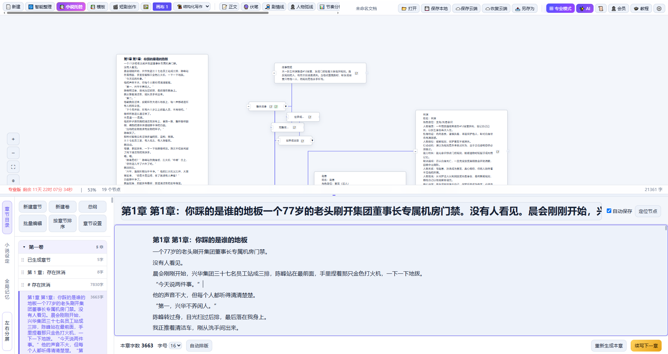This screenshot has width=668, height=354.
Task: Select the 小说设定 side tab
Action: point(7,253)
